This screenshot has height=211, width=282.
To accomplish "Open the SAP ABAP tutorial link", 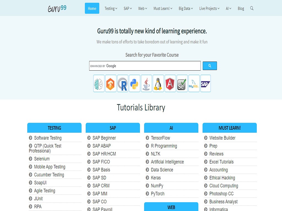I will (102, 146).
